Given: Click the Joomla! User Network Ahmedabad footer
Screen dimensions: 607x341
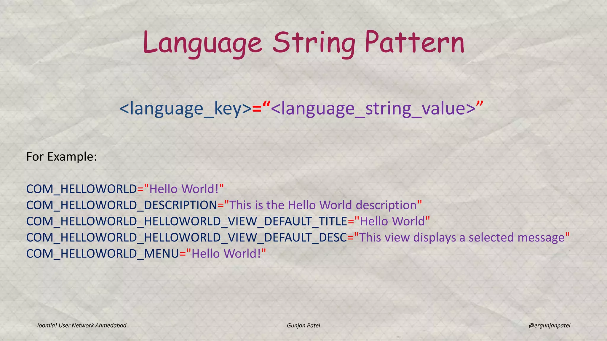Looking at the screenshot, I should pos(81,325).
